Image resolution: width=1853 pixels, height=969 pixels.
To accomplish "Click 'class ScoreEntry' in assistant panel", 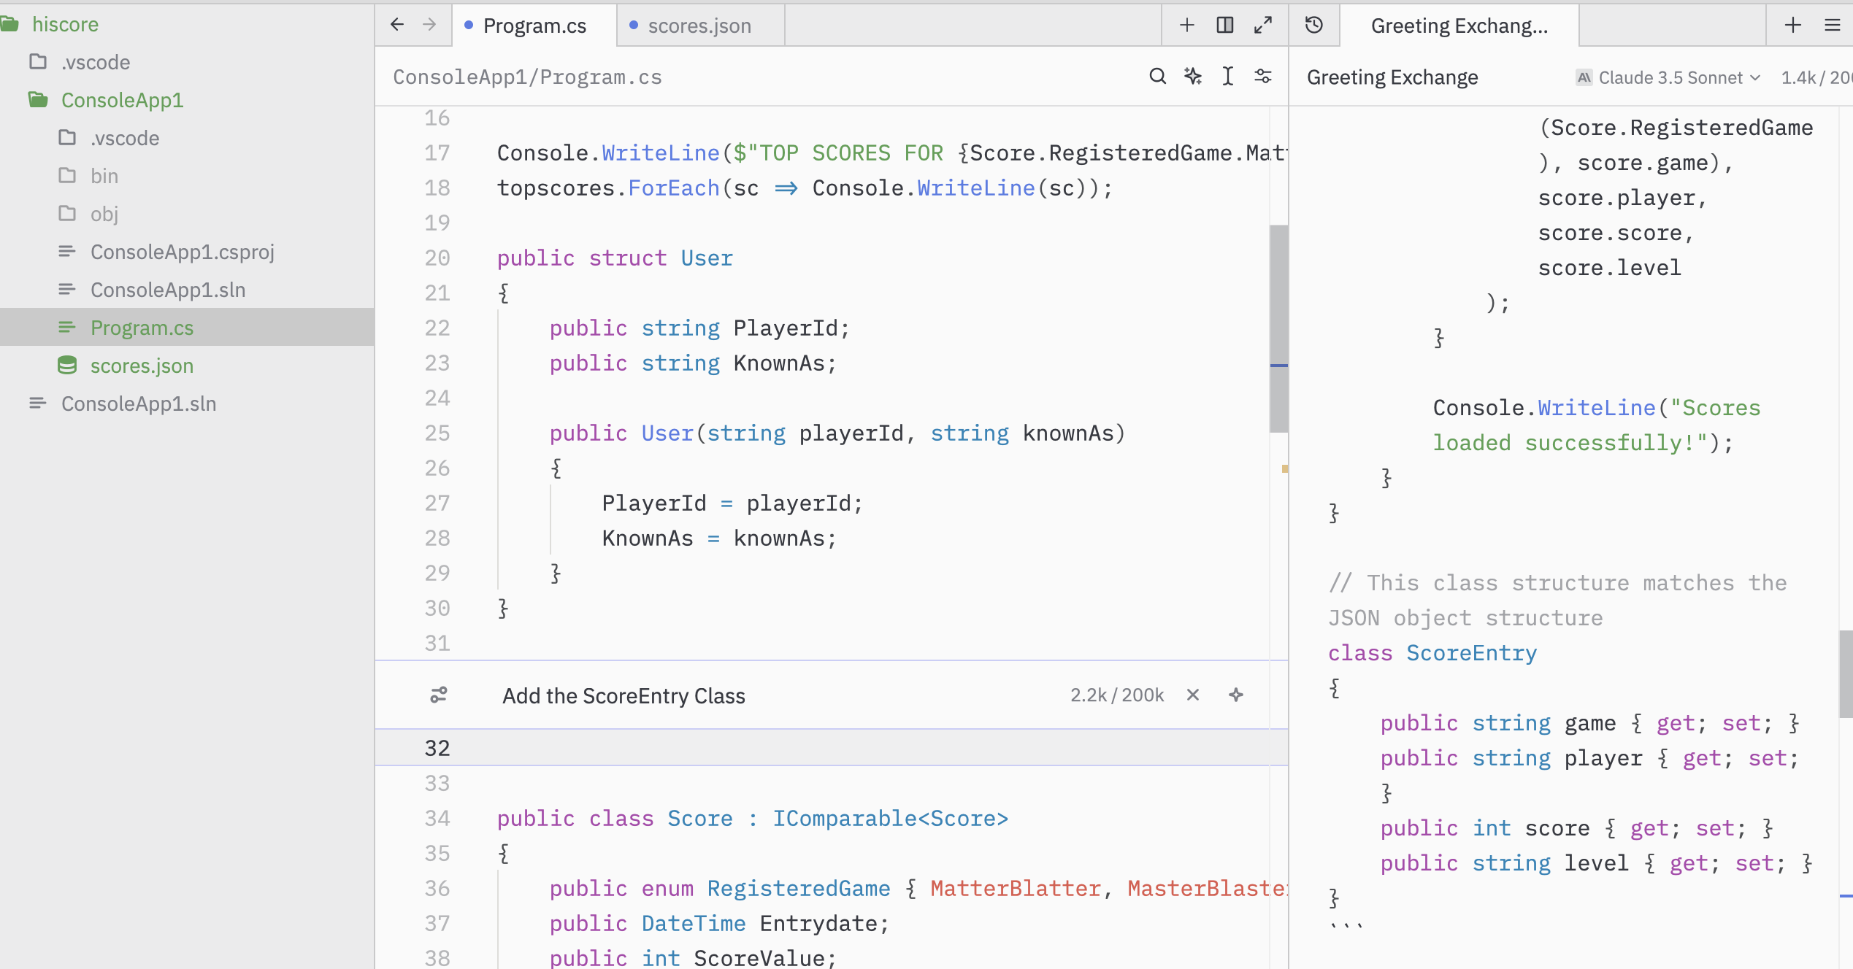I will tap(1432, 652).
